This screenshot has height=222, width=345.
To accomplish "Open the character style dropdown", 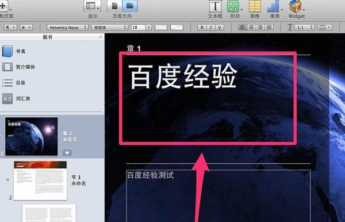I will click(26, 27).
